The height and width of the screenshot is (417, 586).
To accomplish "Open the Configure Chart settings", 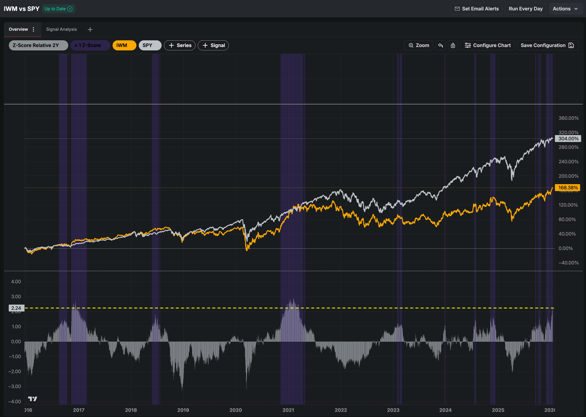I will 487,45.
